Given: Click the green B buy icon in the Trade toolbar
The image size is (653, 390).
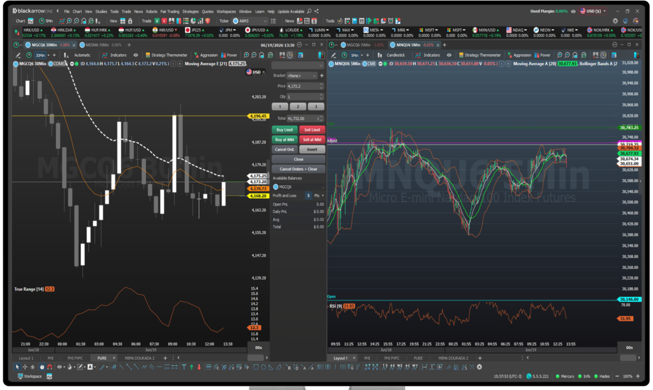Looking at the screenshot, I should tap(157, 21).
